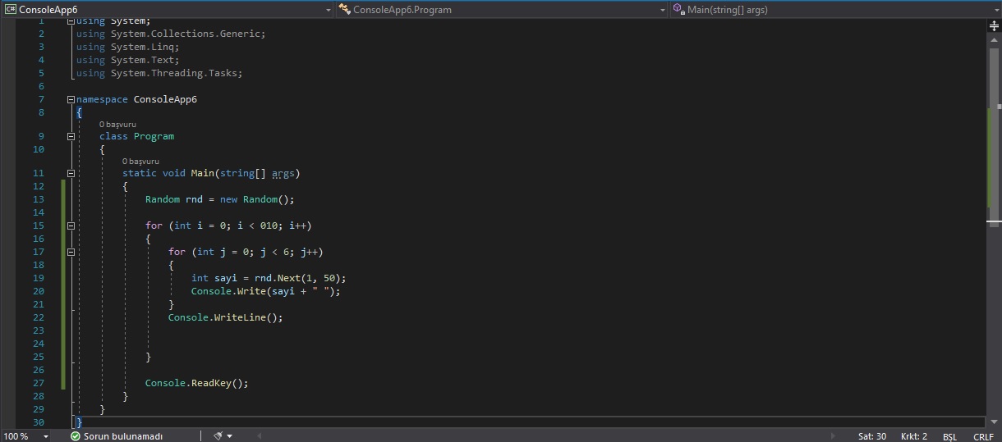
Task: Click 'Sorun bulunamadı' status text
Action: pyautogui.click(x=122, y=436)
